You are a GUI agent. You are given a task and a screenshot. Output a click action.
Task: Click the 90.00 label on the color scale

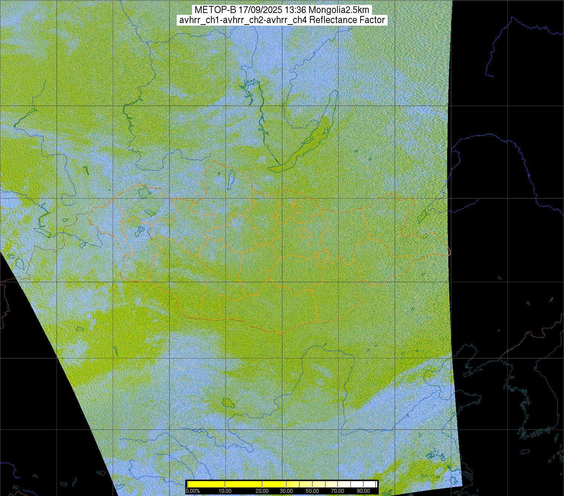[x=362, y=491]
